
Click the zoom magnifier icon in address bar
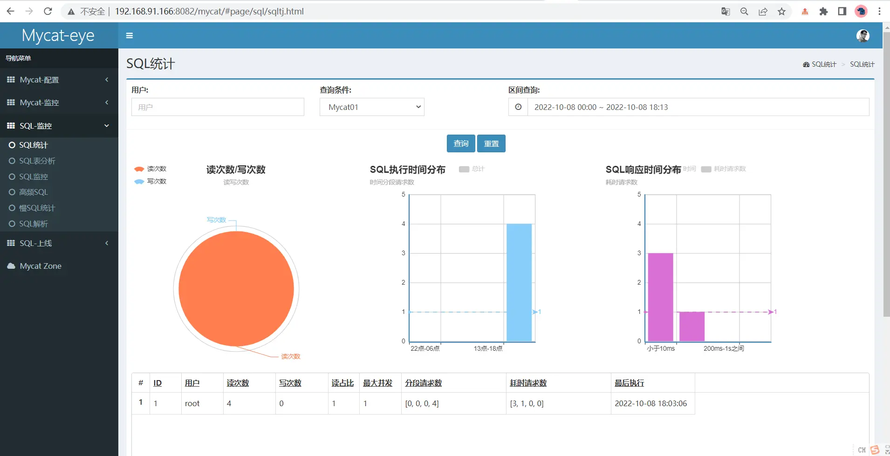click(x=744, y=11)
